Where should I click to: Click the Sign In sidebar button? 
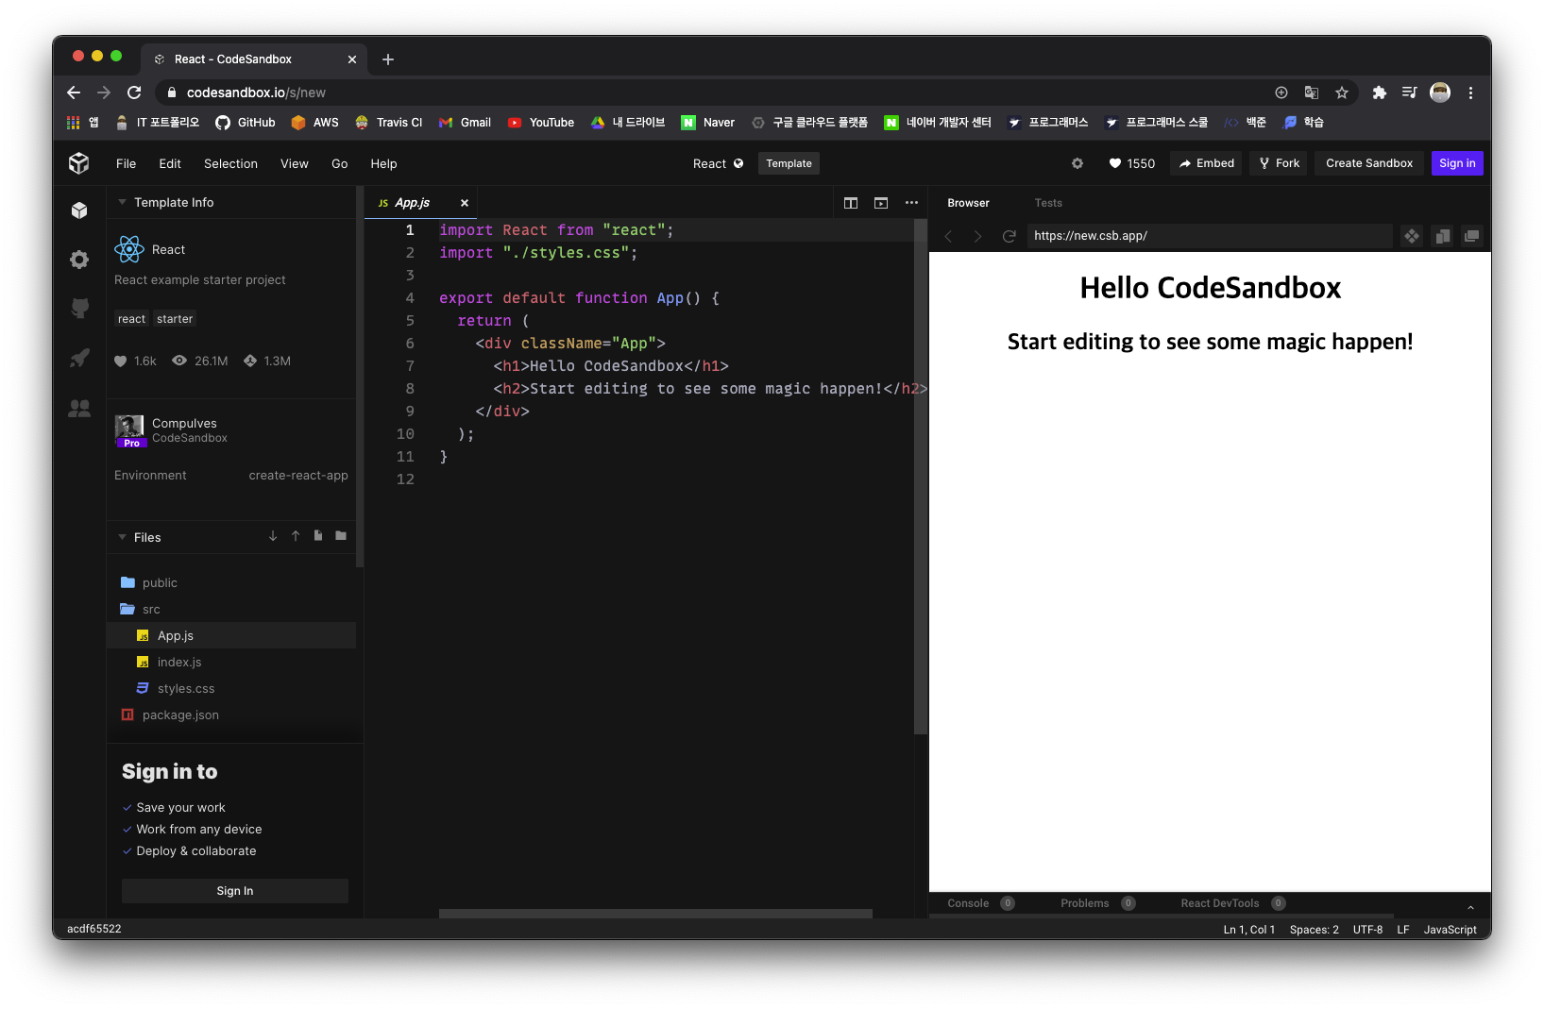(235, 891)
